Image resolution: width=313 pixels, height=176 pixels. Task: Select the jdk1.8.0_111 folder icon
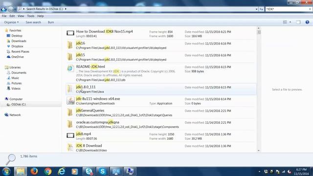(x=70, y=89)
